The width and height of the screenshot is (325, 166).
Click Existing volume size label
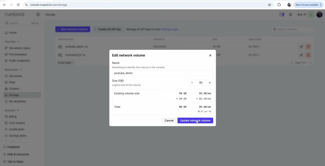127,93
